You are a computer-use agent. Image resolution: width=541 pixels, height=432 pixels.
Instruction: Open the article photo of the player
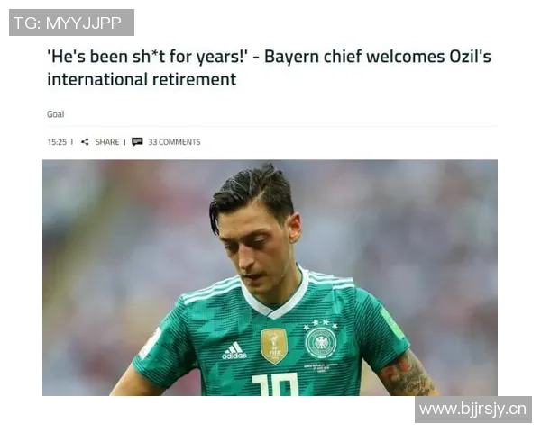click(270, 278)
